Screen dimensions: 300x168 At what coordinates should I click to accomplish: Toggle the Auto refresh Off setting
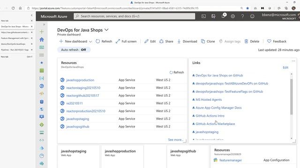[x=74, y=50]
